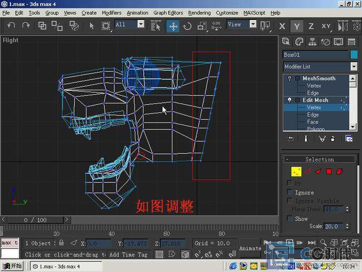Open the Utilities command panel tab
362x272 pixels.
coord(351,42)
